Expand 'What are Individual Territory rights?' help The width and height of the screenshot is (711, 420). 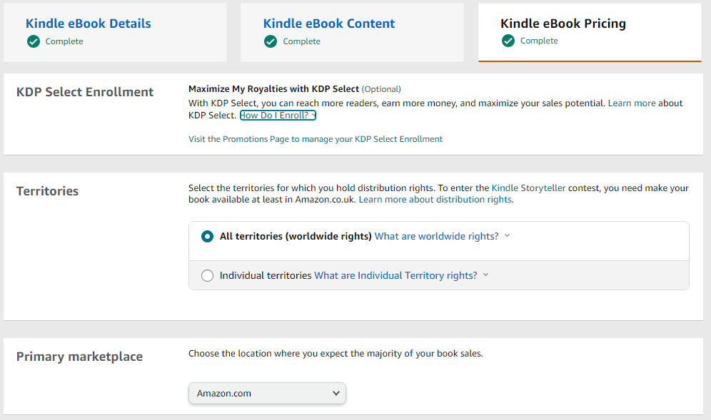tap(395, 275)
